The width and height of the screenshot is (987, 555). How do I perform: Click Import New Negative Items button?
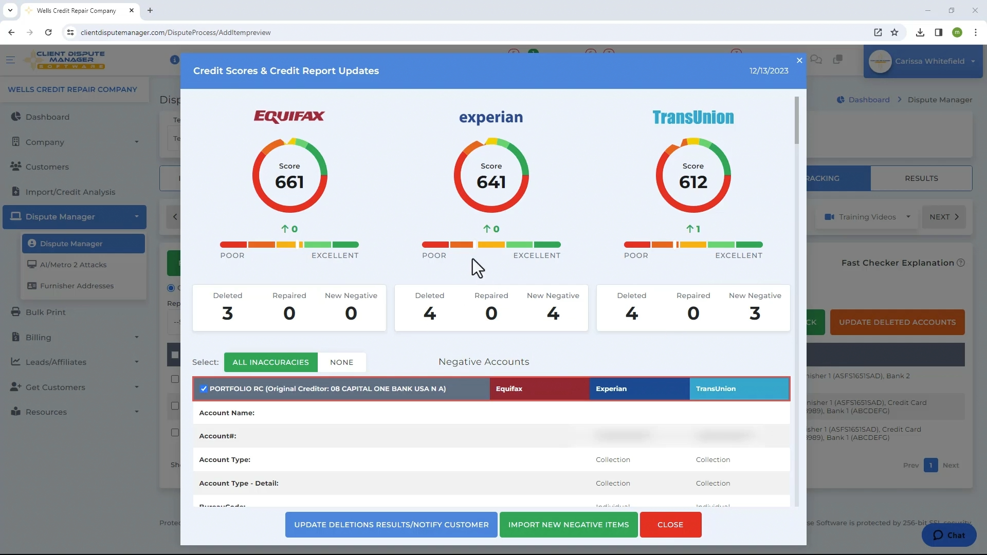point(569,525)
